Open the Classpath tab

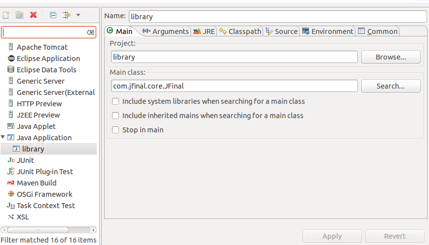[x=240, y=31]
